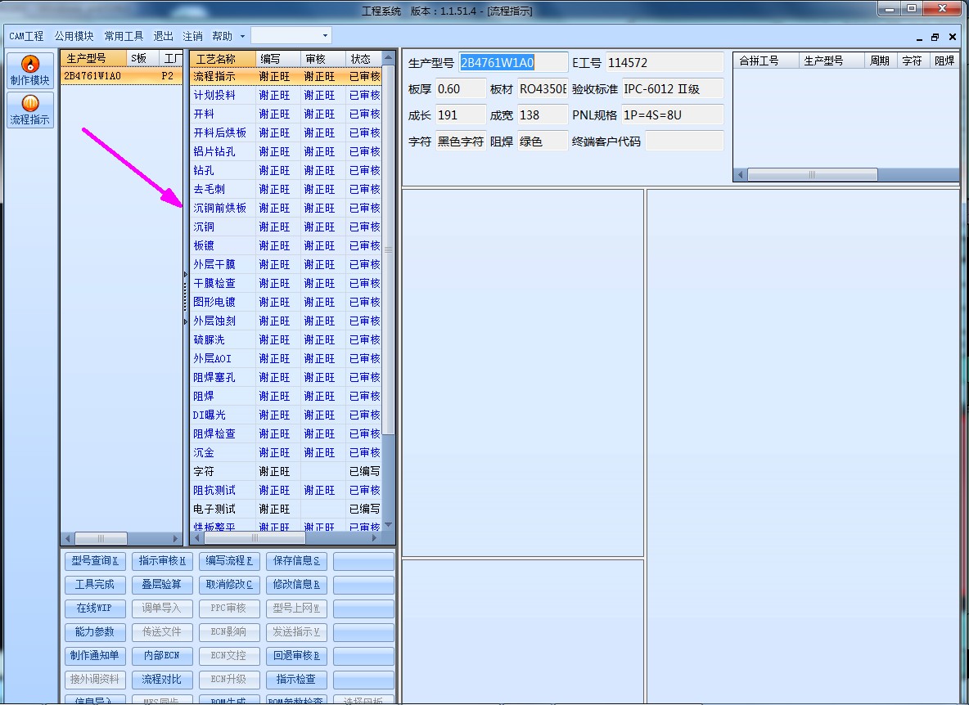Click the 内部ECN button
This screenshot has width=969, height=705.
[162, 655]
